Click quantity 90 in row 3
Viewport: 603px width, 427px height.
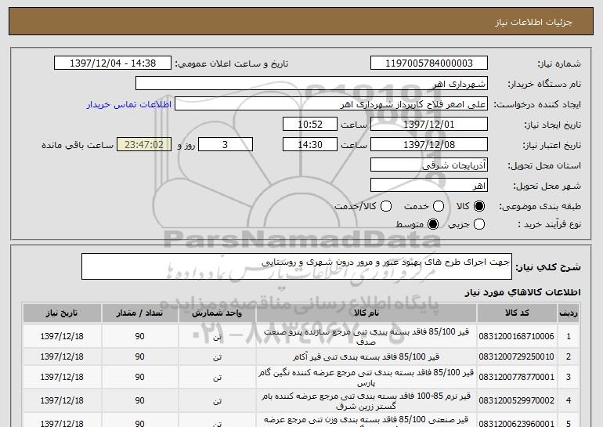point(139,377)
